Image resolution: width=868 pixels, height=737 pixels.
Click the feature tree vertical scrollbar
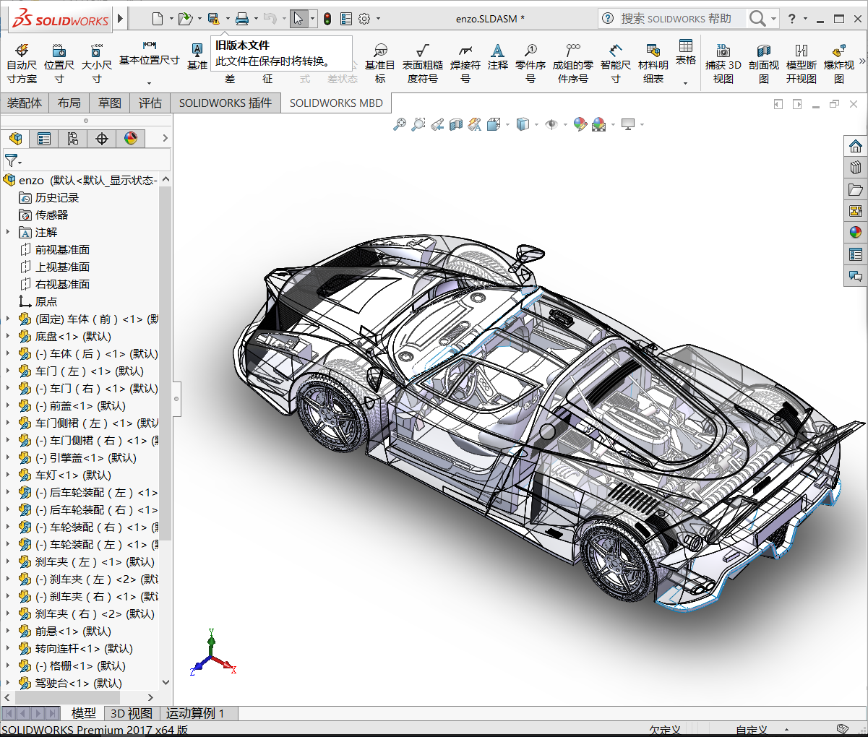click(x=166, y=363)
